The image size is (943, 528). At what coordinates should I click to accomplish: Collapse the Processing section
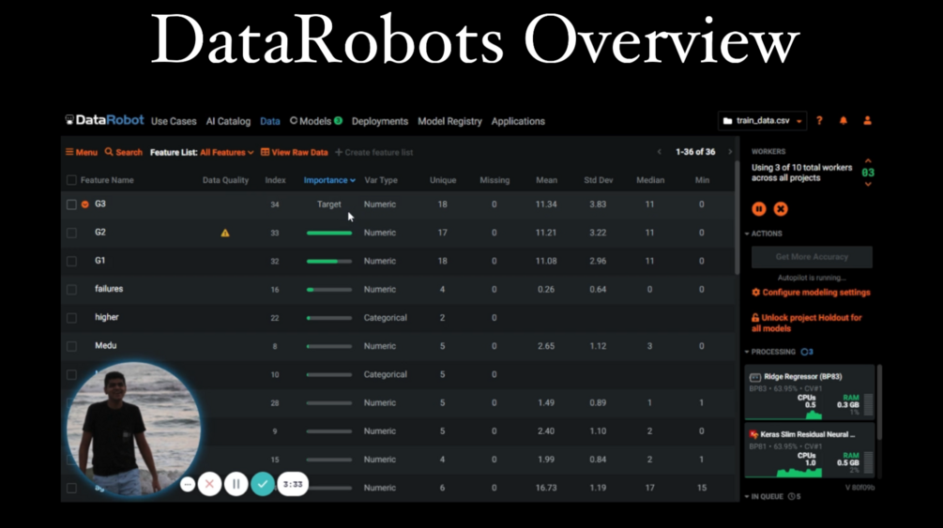(770, 352)
